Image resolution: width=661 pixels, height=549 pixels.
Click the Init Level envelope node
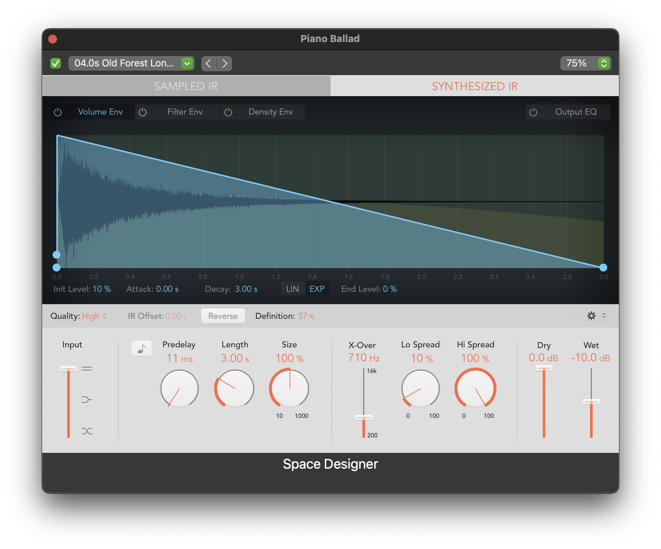56,255
